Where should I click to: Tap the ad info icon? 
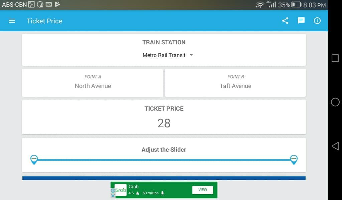point(113,191)
